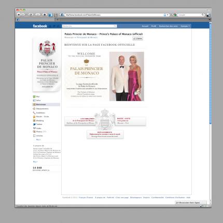Open Conditions d'utilisation footer link
This screenshot has width=223, height=223.
coord(175,198)
